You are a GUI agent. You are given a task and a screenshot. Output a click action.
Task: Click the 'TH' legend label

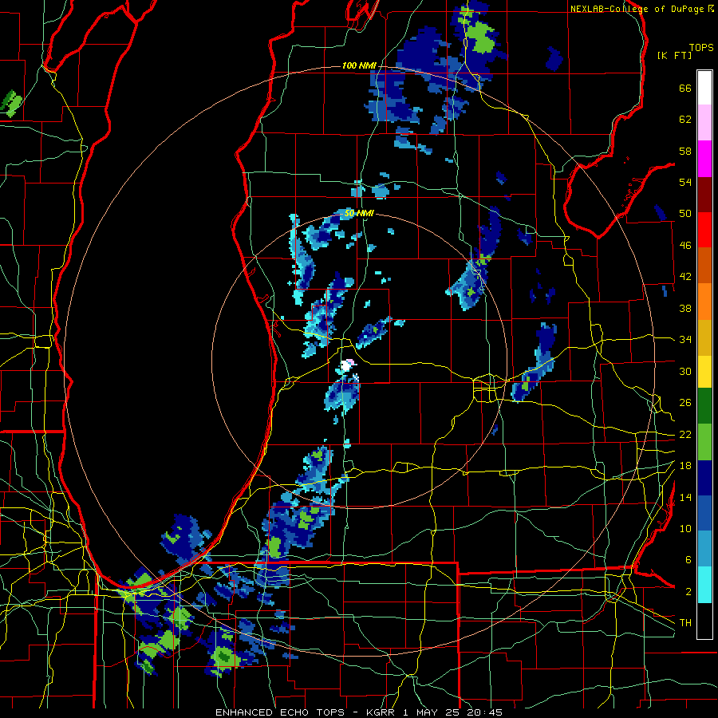point(685,623)
